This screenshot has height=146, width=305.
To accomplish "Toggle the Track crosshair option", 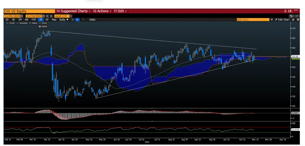I will click(10, 23).
